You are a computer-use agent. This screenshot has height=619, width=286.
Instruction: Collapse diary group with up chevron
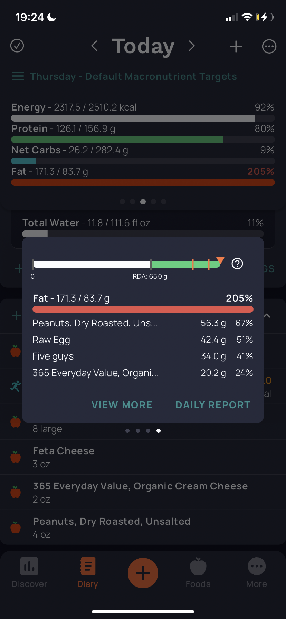(x=267, y=316)
